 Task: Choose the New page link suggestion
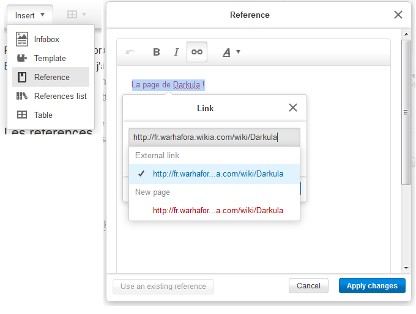point(218,210)
